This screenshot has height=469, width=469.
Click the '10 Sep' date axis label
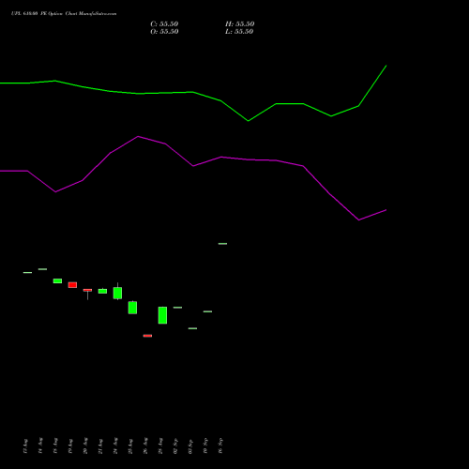(x=205, y=446)
